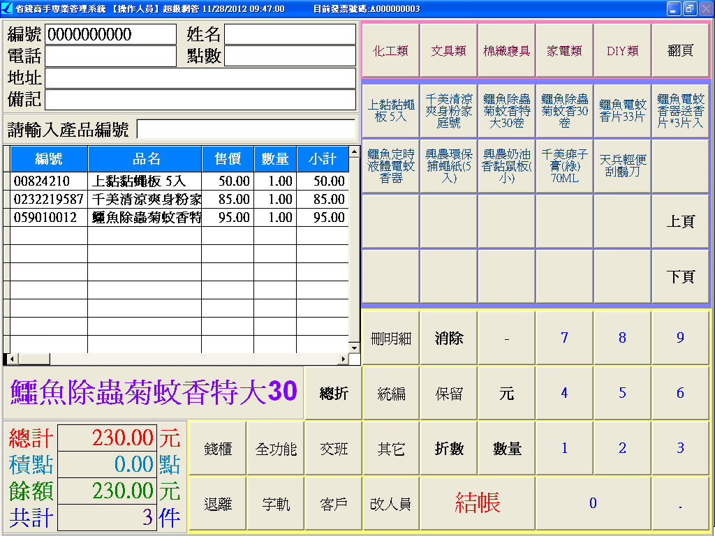This screenshot has width=715, height=536.
Task: Click the 消除 clear button
Action: [448, 338]
